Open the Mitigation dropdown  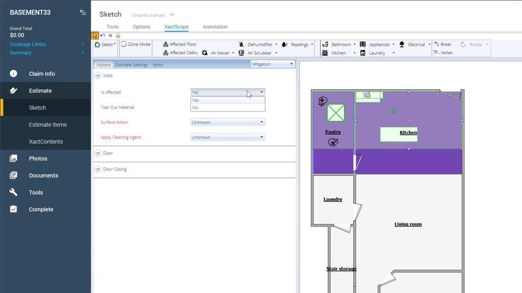pyautogui.click(x=272, y=64)
